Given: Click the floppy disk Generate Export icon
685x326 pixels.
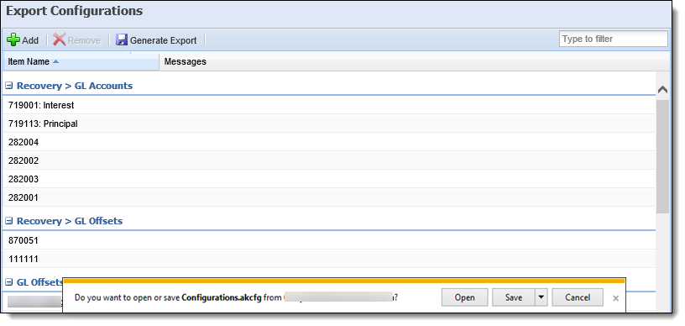Looking at the screenshot, I should click(x=122, y=40).
